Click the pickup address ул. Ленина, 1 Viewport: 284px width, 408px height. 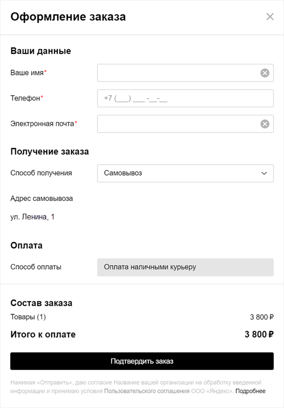[x=33, y=217]
